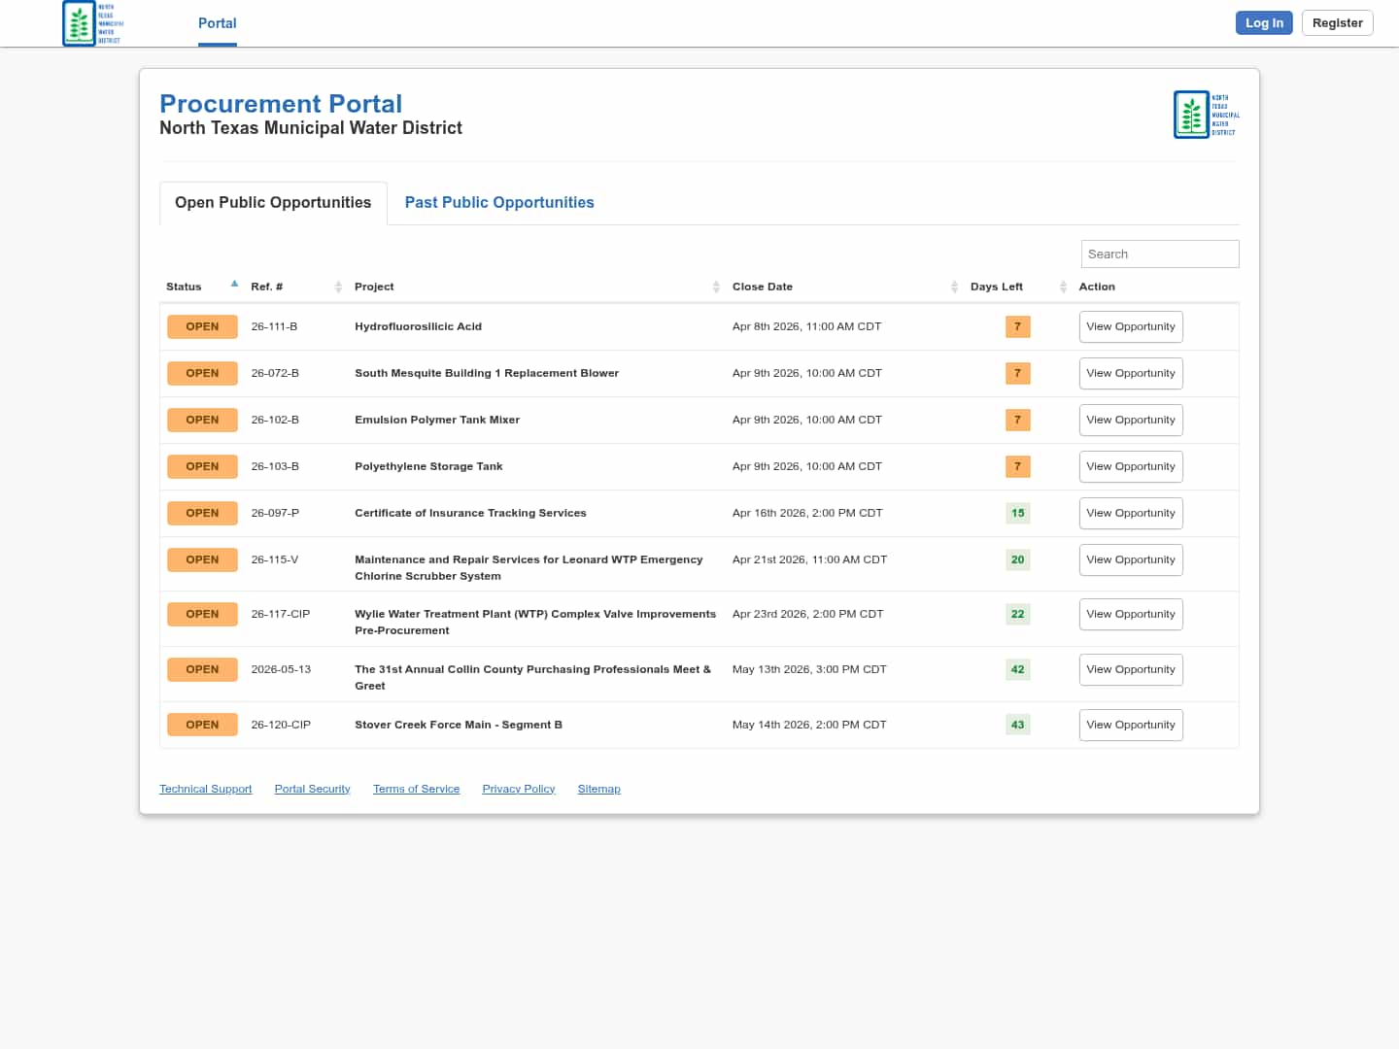
Task: View Opportunity for Stover Creek Force Main
Action: click(1130, 725)
